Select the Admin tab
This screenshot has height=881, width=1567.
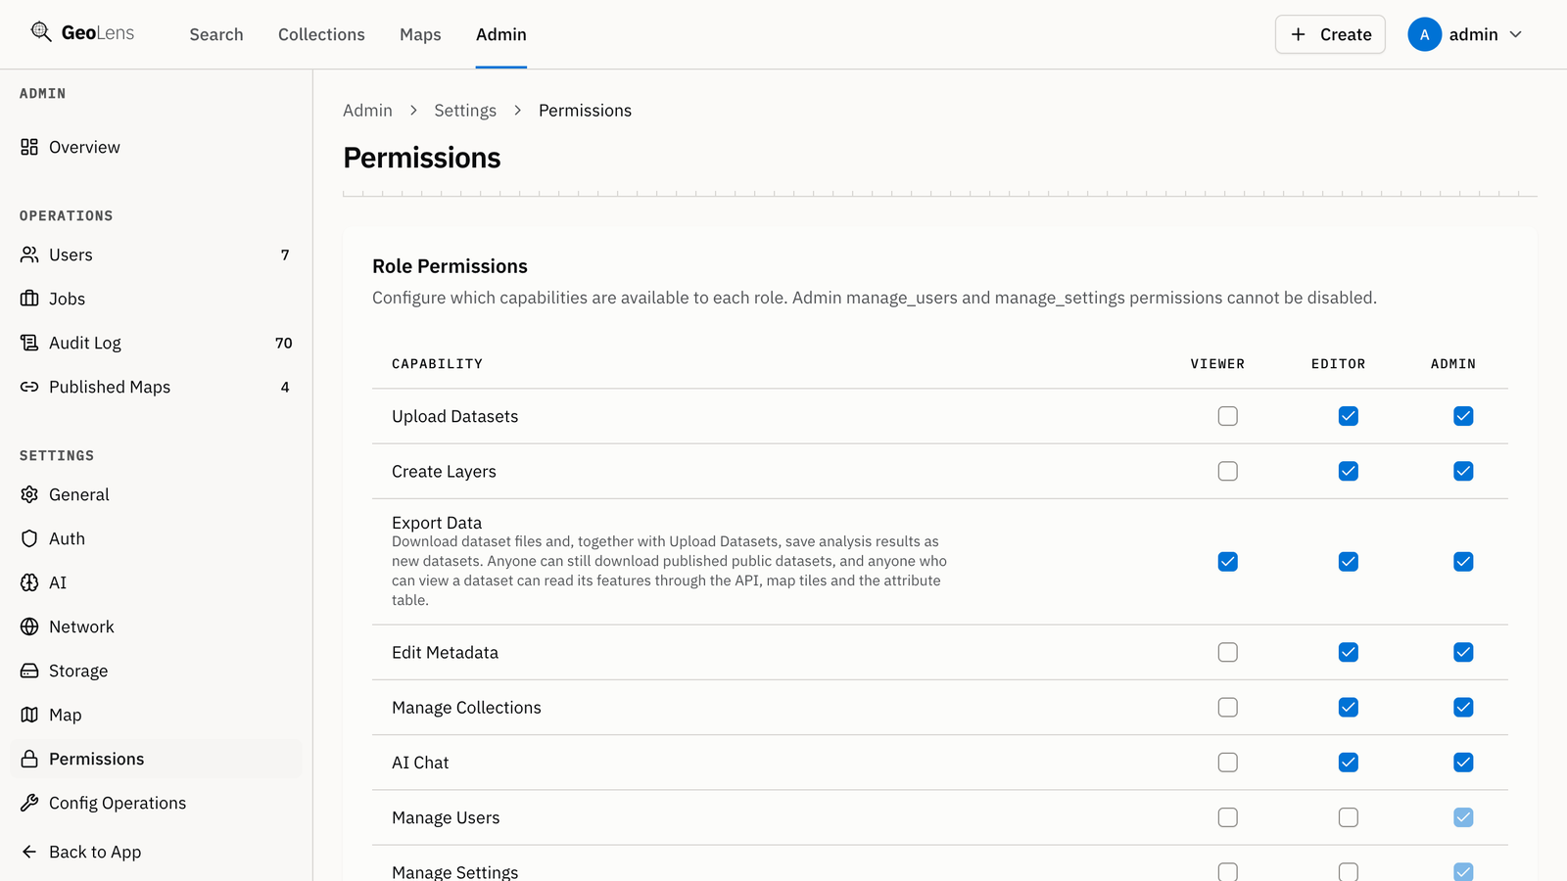[501, 34]
